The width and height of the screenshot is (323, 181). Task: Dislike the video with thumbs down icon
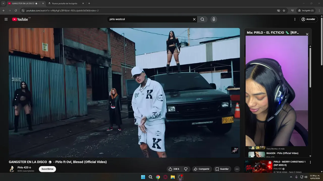coord(186,169)
